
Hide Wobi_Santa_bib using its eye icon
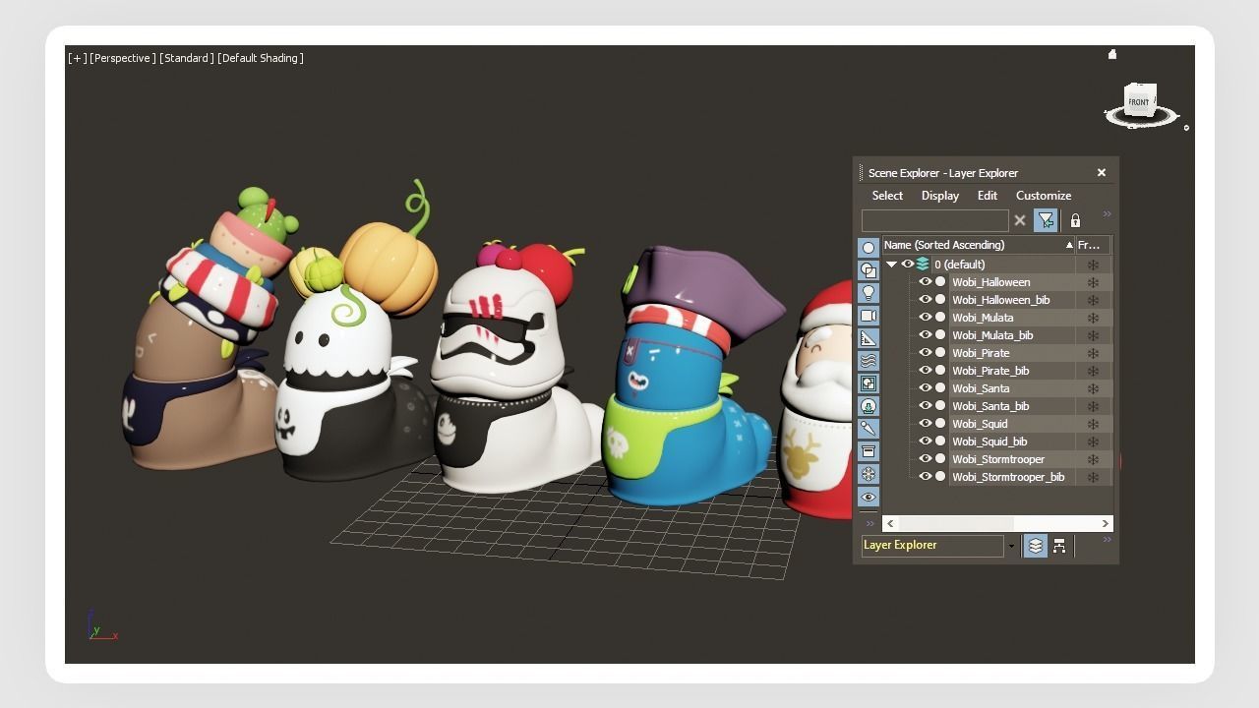(925, 405)
